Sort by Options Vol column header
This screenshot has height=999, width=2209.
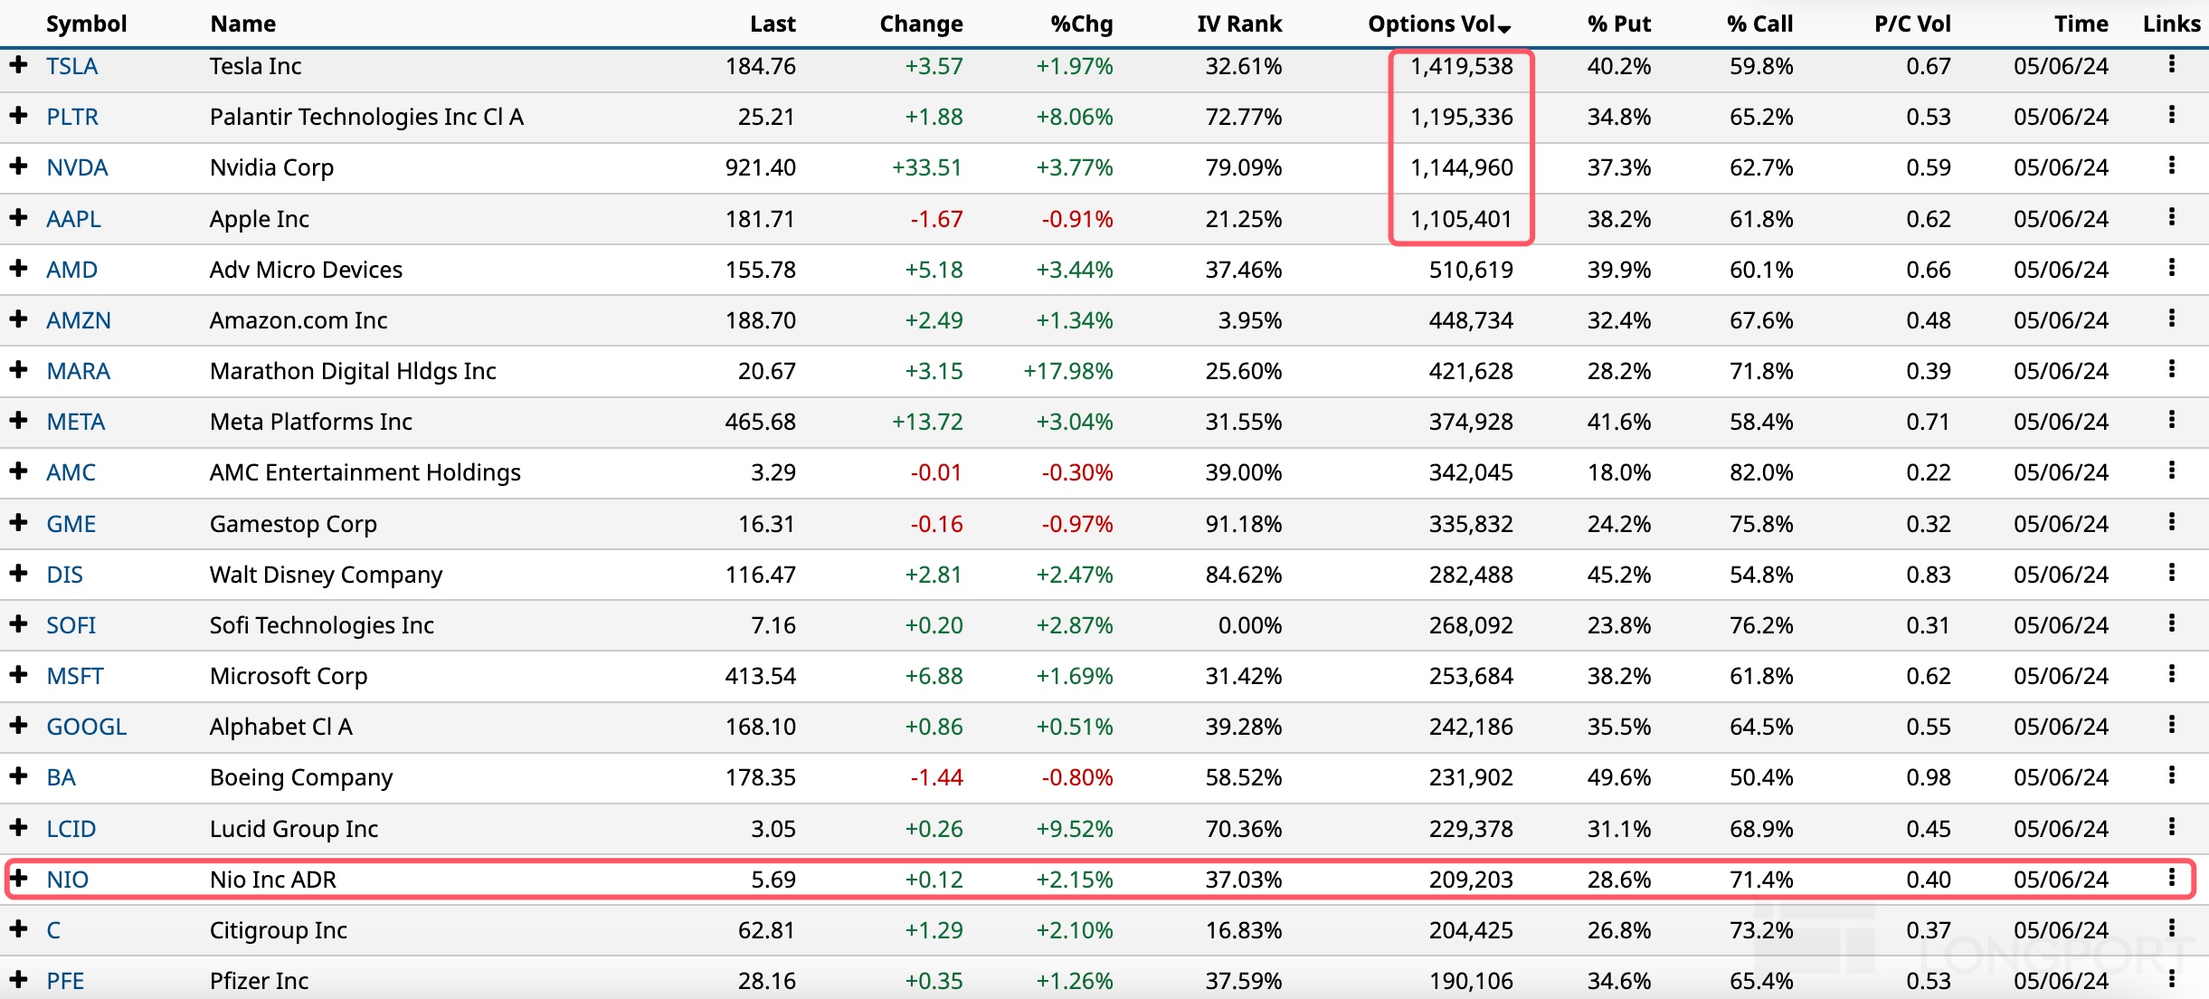1438,24
